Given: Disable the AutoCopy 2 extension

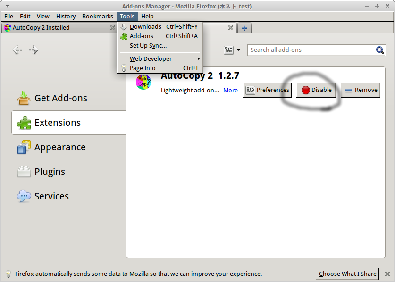Looking at the screenshot, I should [316, 90].
